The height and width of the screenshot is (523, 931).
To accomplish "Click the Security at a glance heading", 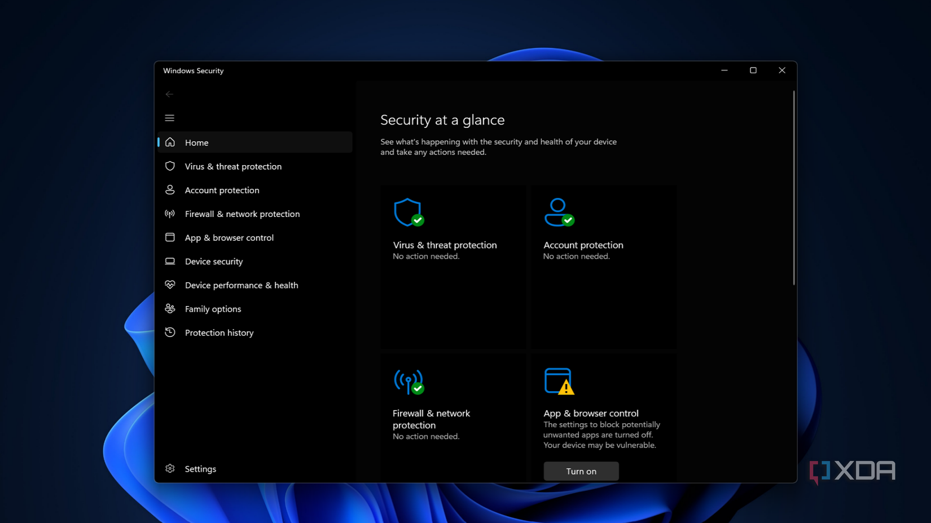I will [x=442, y=119].
